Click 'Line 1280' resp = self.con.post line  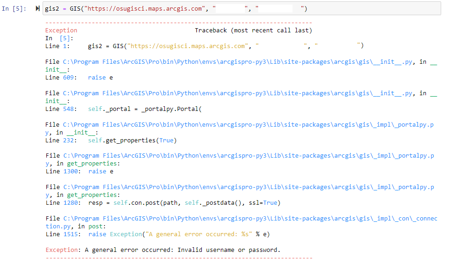point(163,203)
